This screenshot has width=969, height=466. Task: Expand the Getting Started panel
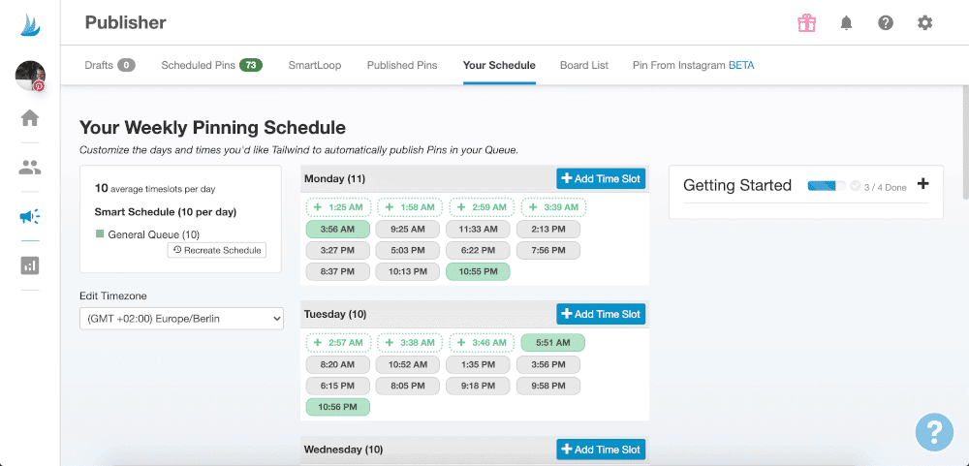pos(922,184)
